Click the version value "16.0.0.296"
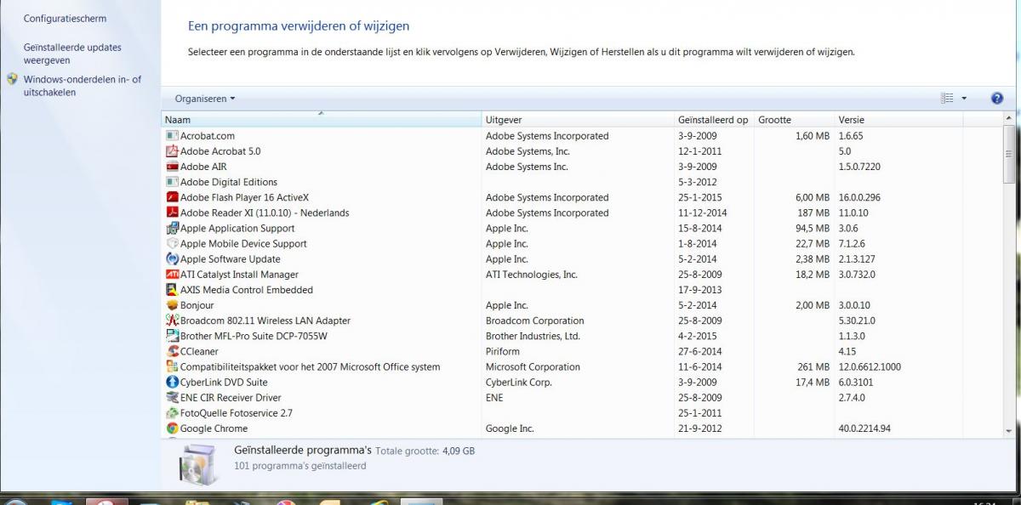This screenshot has width=1021, height=505. pyautogui.click(x=859, y=197)
